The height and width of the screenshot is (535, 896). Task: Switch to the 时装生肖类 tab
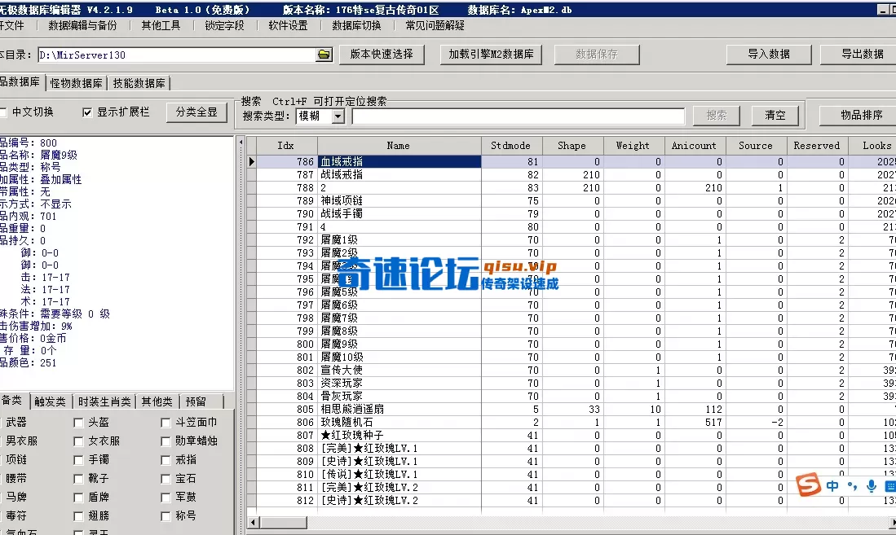(104, 402)
